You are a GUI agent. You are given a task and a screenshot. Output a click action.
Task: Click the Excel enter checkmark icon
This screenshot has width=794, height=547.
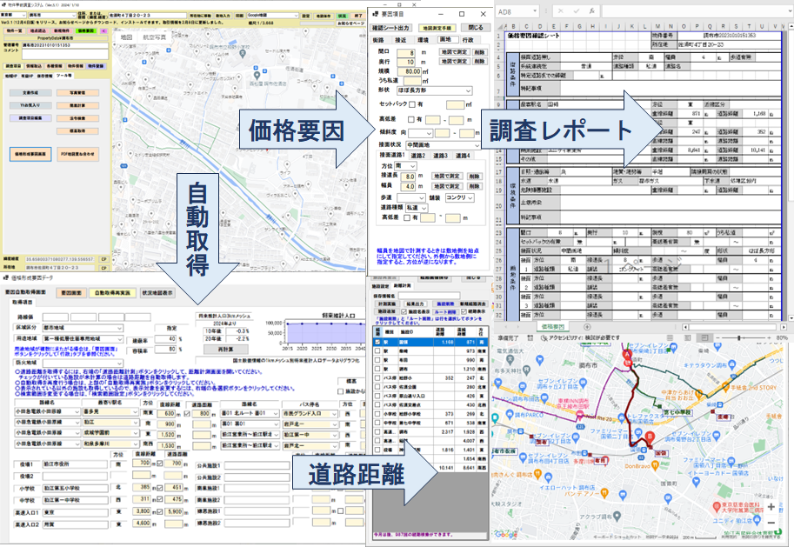pyautogui.click(x=577, y=12)
